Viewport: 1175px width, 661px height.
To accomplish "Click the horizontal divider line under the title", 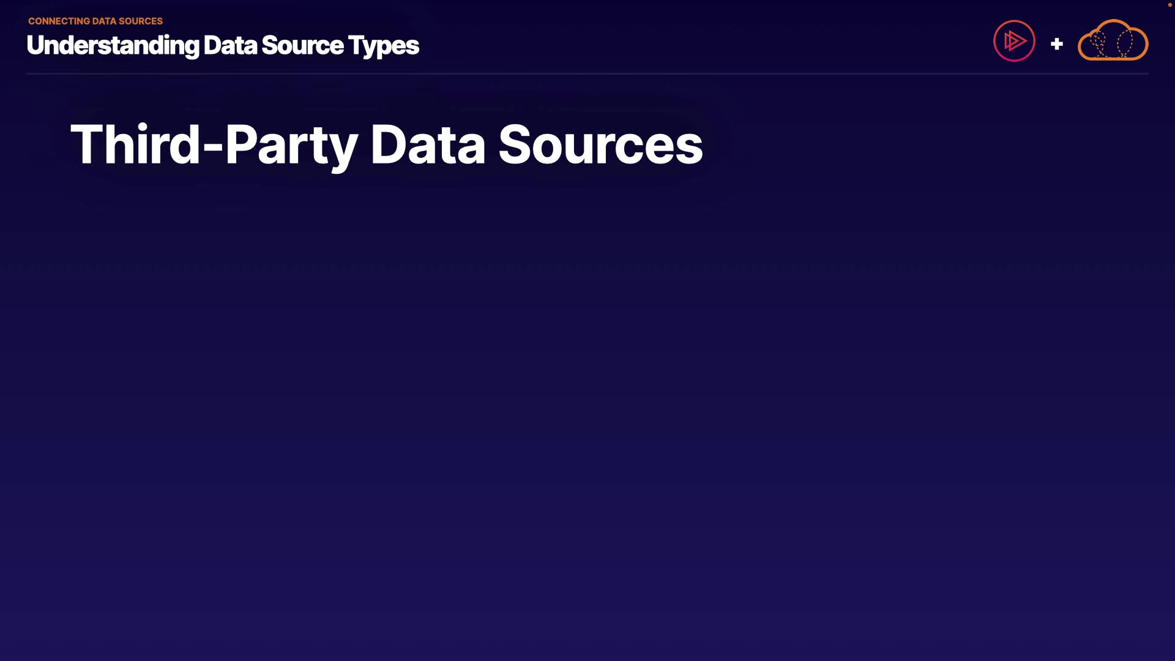I will [x=587, y=73].
